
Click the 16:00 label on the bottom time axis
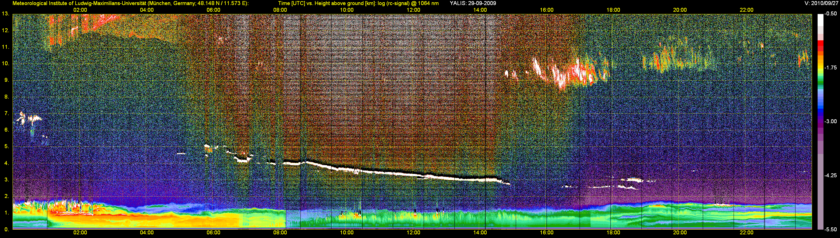(x=547, y=233)
